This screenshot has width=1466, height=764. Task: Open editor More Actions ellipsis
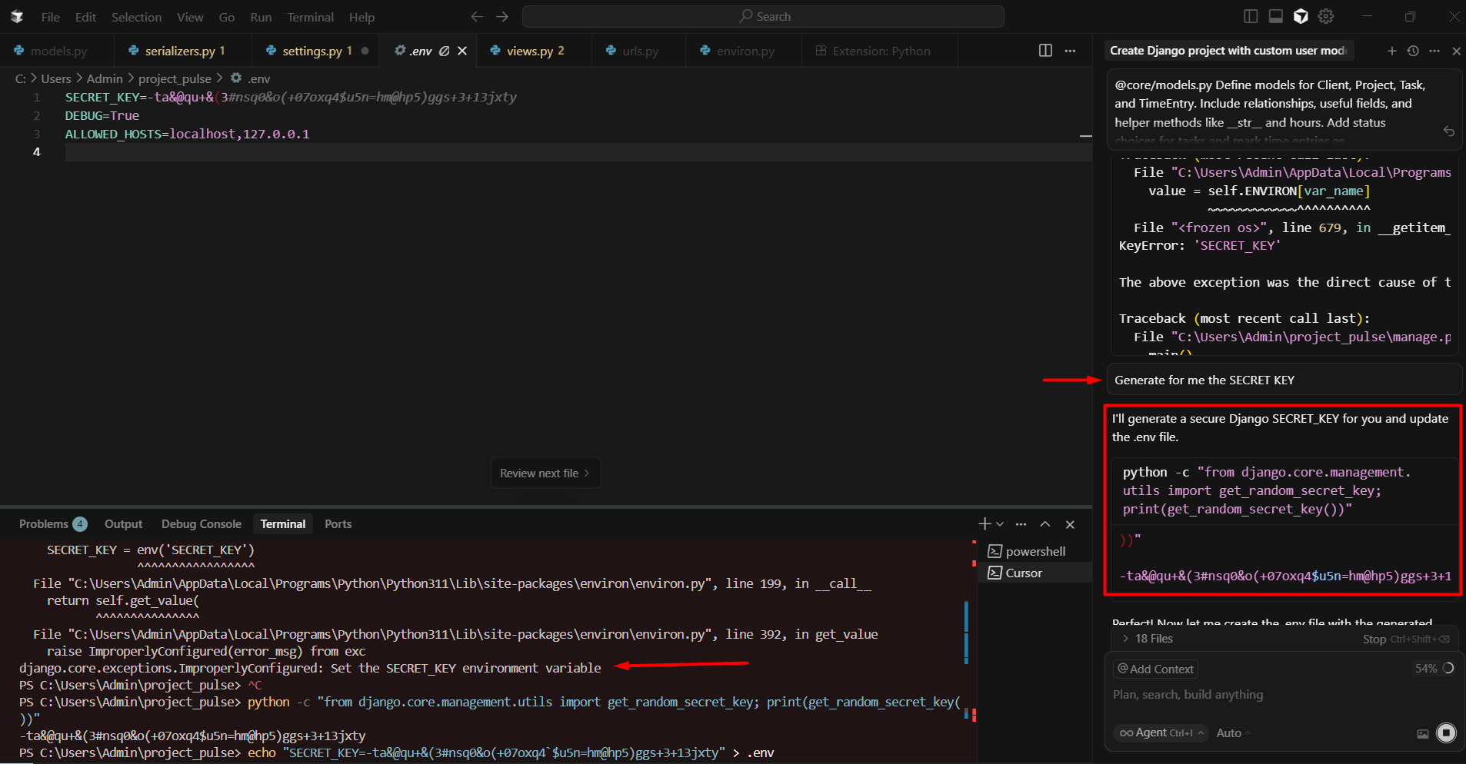1070,50
